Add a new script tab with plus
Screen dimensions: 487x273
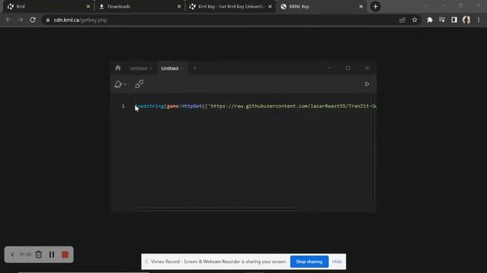click(x=195, y=68)
